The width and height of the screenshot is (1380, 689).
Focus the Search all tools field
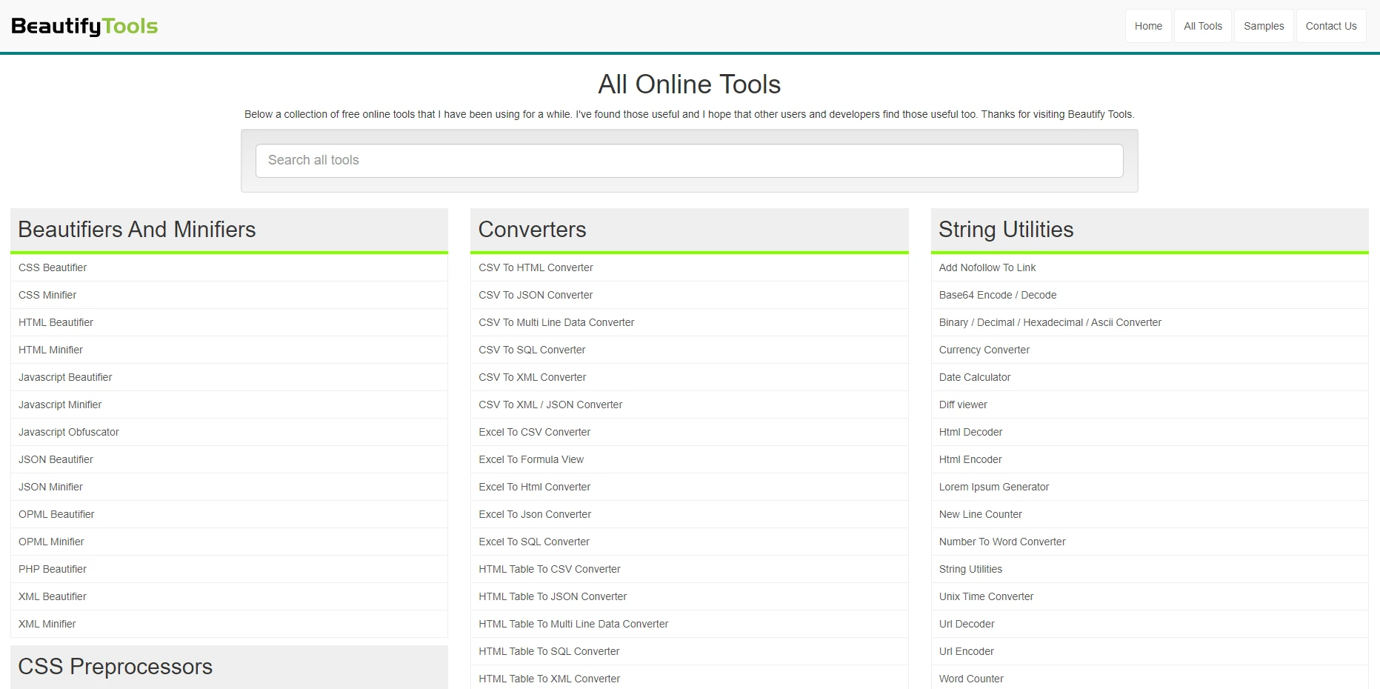[x=689, y=161]
